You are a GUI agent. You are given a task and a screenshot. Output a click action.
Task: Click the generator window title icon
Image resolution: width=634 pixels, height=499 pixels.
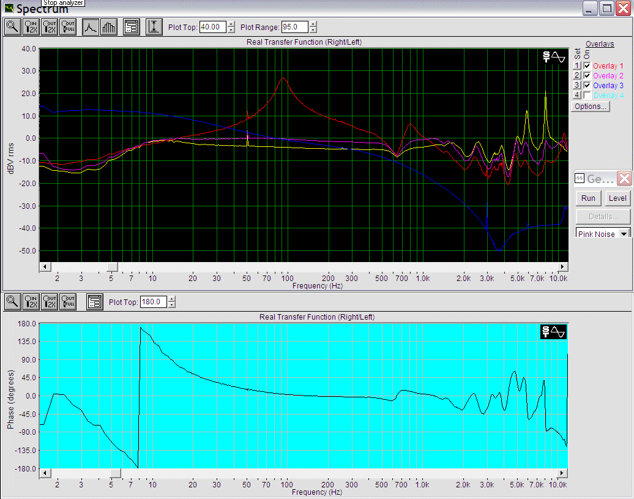[x=580, y=178]
